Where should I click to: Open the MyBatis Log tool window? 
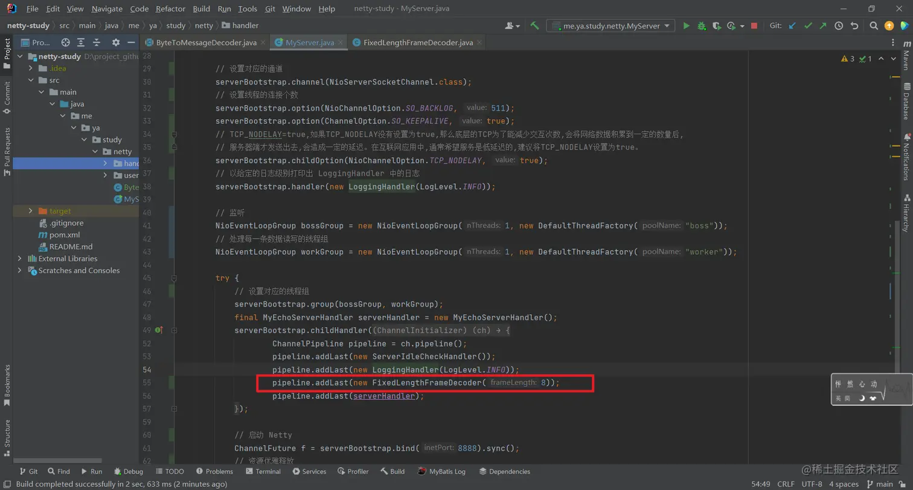click(441, 471)
